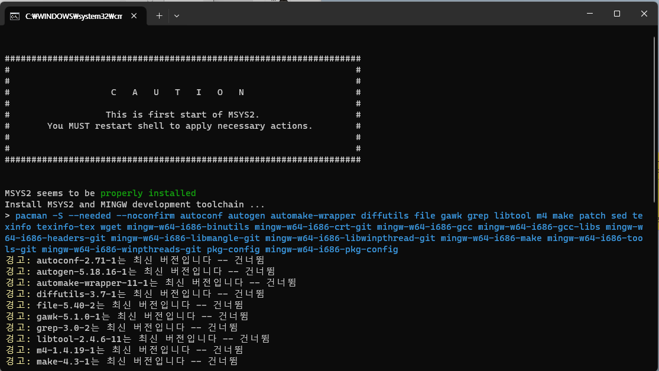
Task: Click the autogen-5.18.16-1 warning line
Action: pyautogui.click(x=140, y=272)
